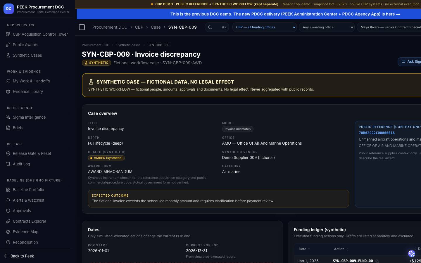Copy the SYN-CBP-009-FUND-00 action ID

377,261
